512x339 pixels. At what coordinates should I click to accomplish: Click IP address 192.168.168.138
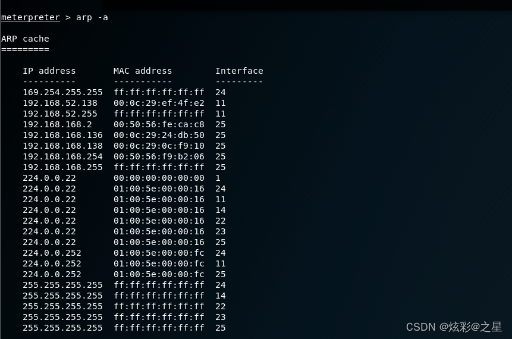point(62,146)
